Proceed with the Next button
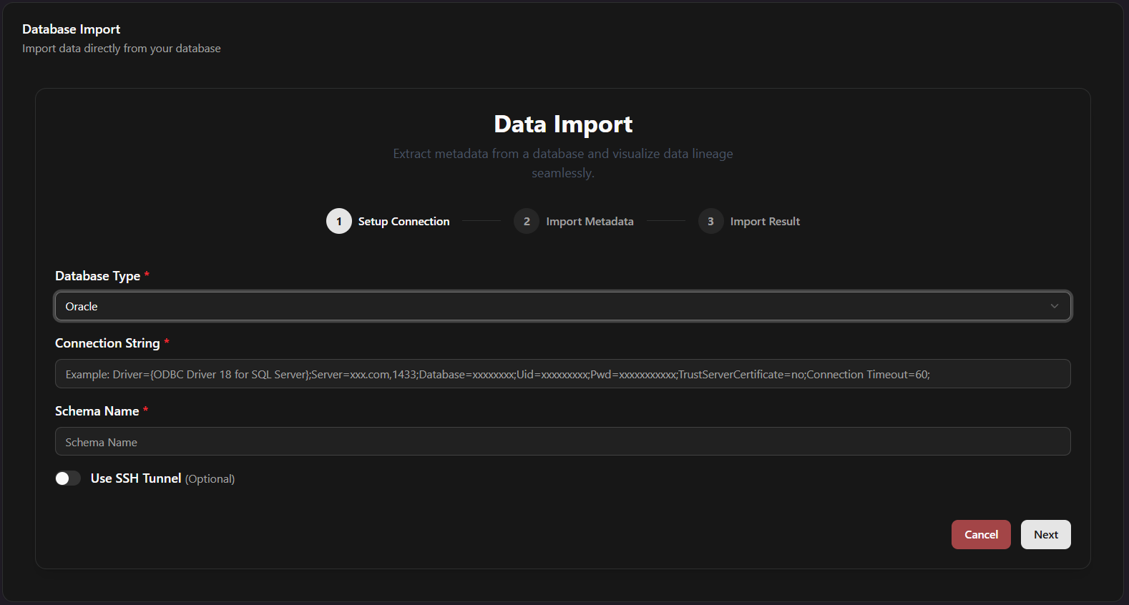The image size is (1129, 605). pyautogui.click(x=1045, y=535)
